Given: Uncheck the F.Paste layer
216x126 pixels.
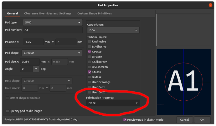Looking at the screenshot, I should 90,52.
